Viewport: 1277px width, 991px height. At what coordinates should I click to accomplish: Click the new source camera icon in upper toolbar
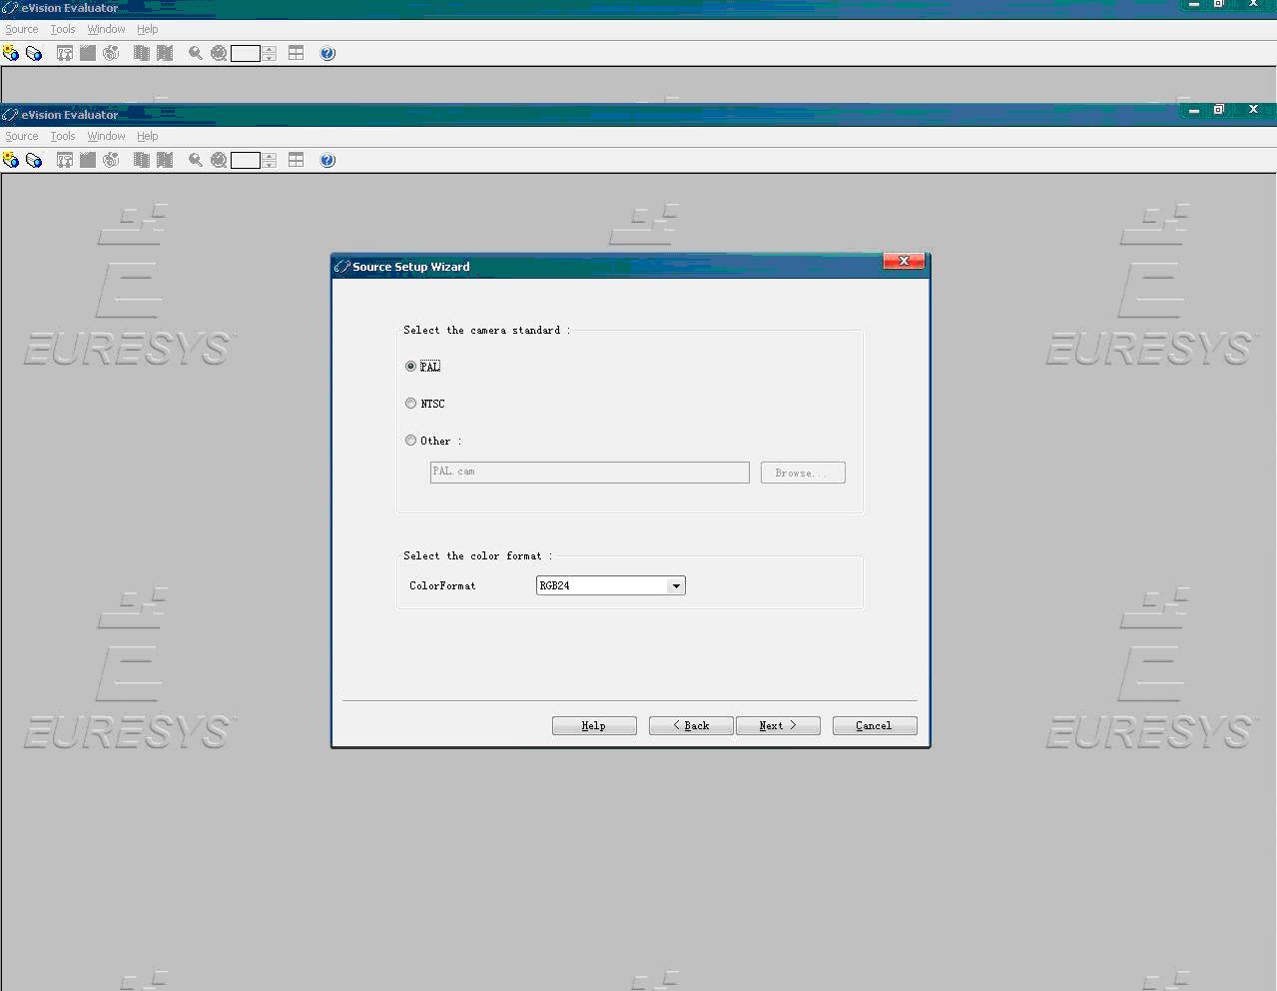click(x=11, y=53)
